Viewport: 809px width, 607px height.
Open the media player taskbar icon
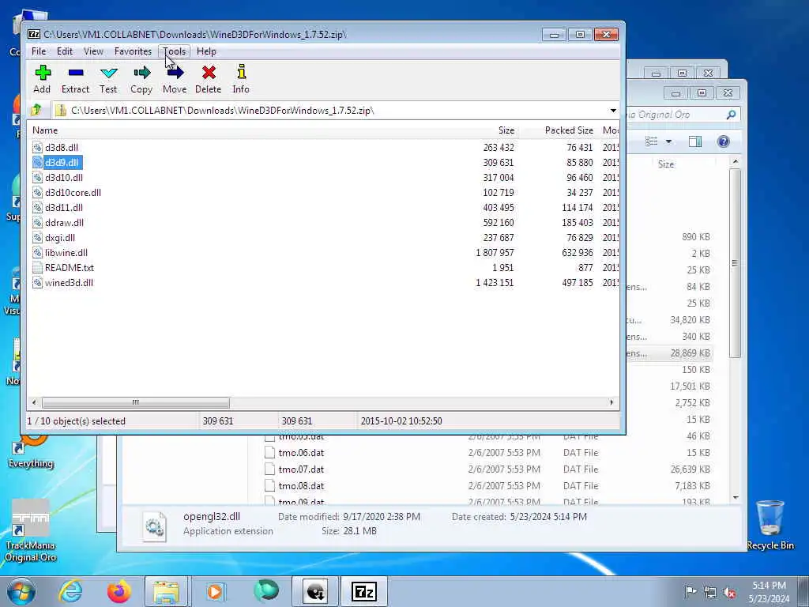[215, 591]
